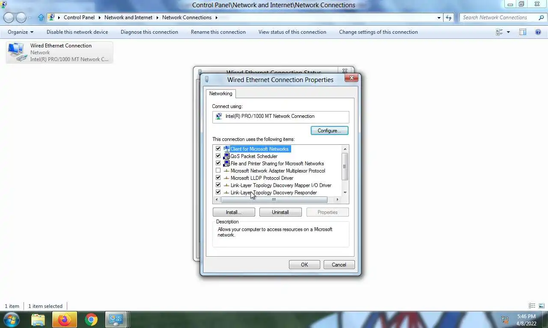Click Disable this network device
The height and width of the screenshot is (328, 548).
(77, 32)
